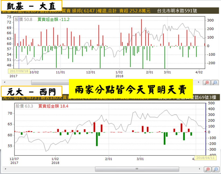Click the address 台北市明水路591號
Screen dimensions: 221x174
coord(177,11)
